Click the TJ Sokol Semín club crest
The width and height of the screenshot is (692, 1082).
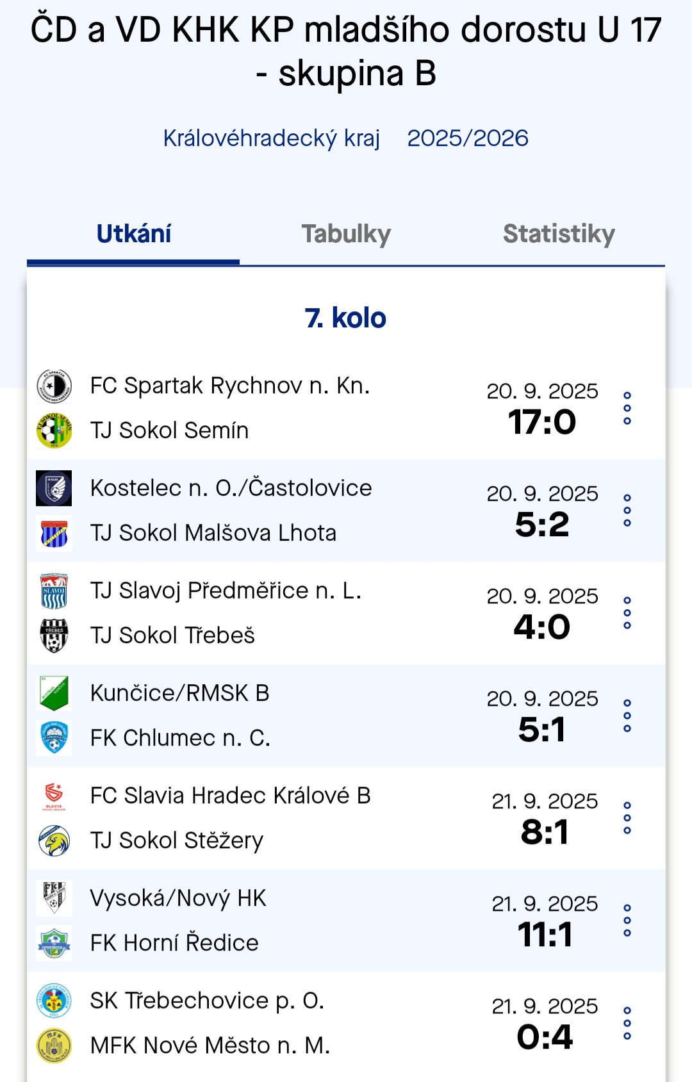point(54,430)
